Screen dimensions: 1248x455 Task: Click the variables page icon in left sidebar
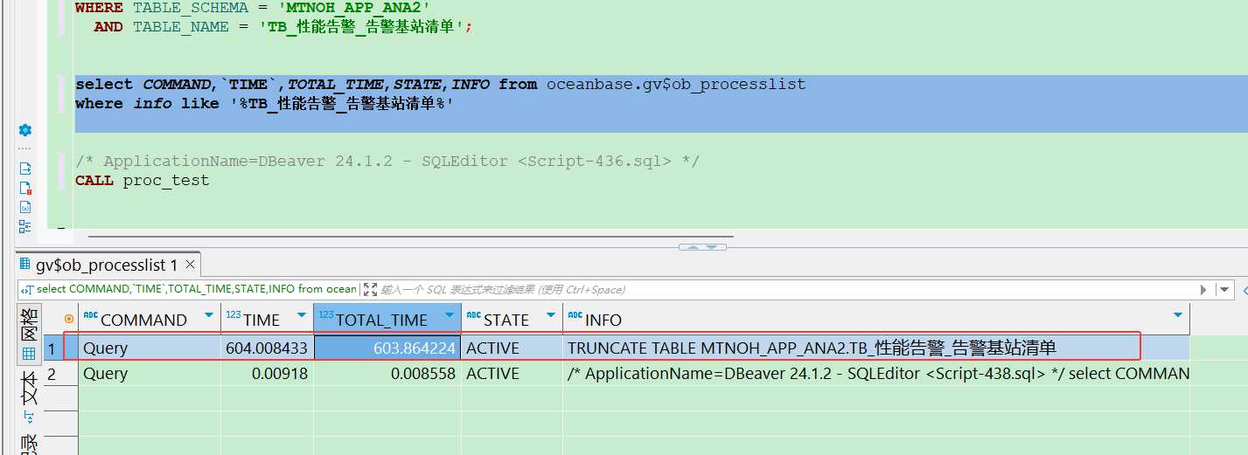tap(25, 207)
